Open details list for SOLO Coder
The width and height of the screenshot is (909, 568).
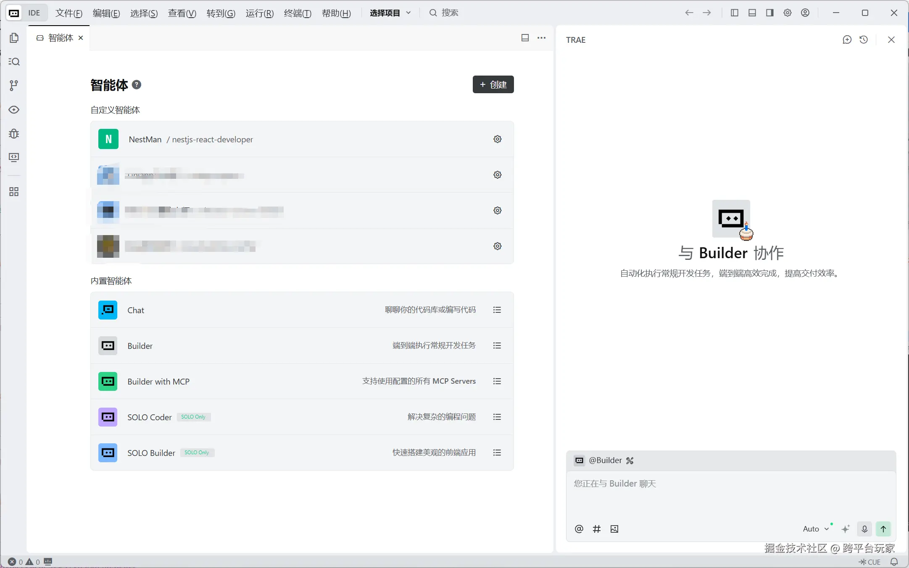click(497, 417)
